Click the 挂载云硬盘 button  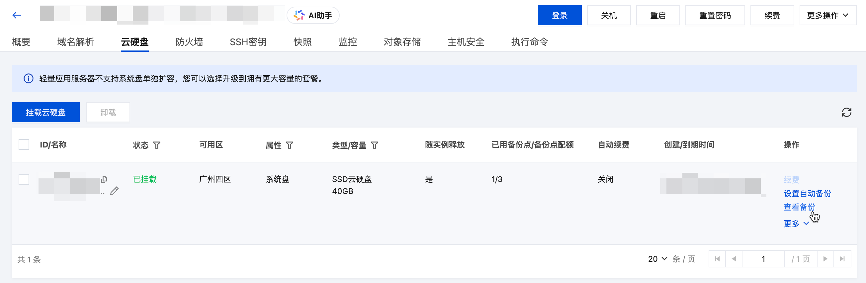tap(46, 112)
